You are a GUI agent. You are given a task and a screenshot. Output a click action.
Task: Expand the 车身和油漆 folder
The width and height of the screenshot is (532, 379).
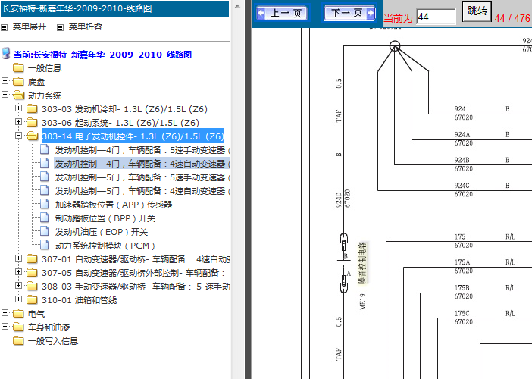tap(5, 327)
